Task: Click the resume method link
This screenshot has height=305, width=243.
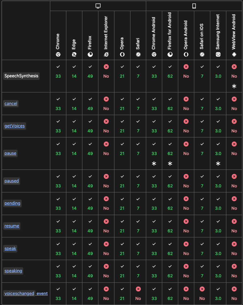Action: (x=12, y=226)
